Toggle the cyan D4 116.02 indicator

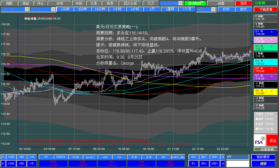(266, 62)
